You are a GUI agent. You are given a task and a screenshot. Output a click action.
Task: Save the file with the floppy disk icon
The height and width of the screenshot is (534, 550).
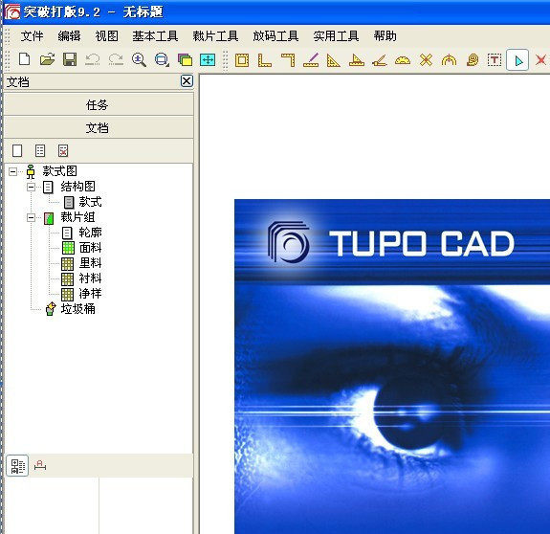pos(70,59)
